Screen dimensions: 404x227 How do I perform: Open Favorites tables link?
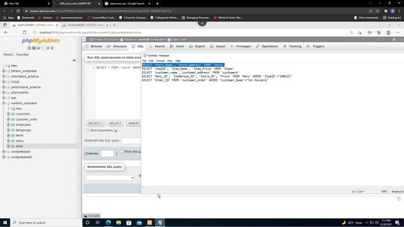[x=22, y=55]
